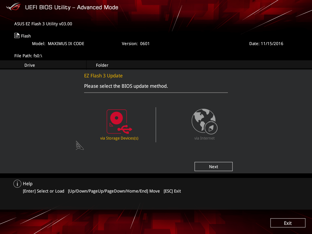
Task: Click the Exit button
Action: click(288, 223)
